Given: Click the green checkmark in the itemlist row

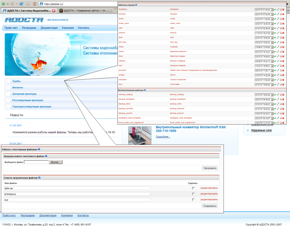Looking at the screenshot, I should (x=275, y=14).
